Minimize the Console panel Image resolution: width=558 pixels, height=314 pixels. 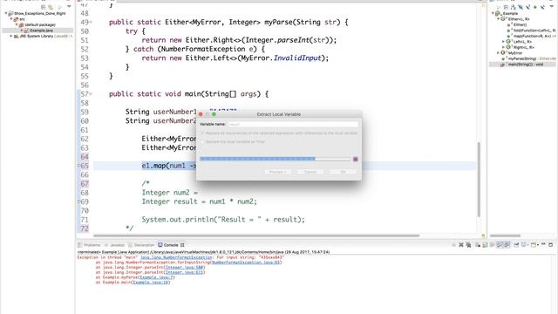pyautogui.click(x=543, y=244)
